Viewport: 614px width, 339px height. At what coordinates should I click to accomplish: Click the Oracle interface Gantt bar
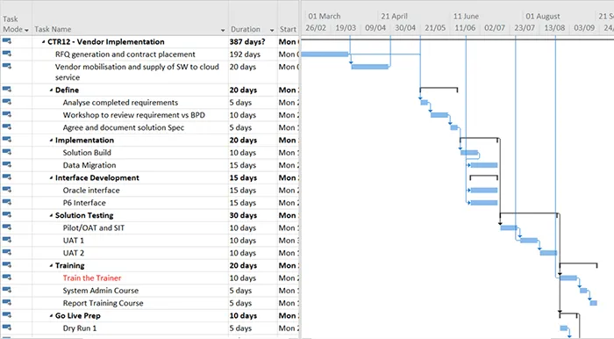pyautogui.click(x=484, y=190)
